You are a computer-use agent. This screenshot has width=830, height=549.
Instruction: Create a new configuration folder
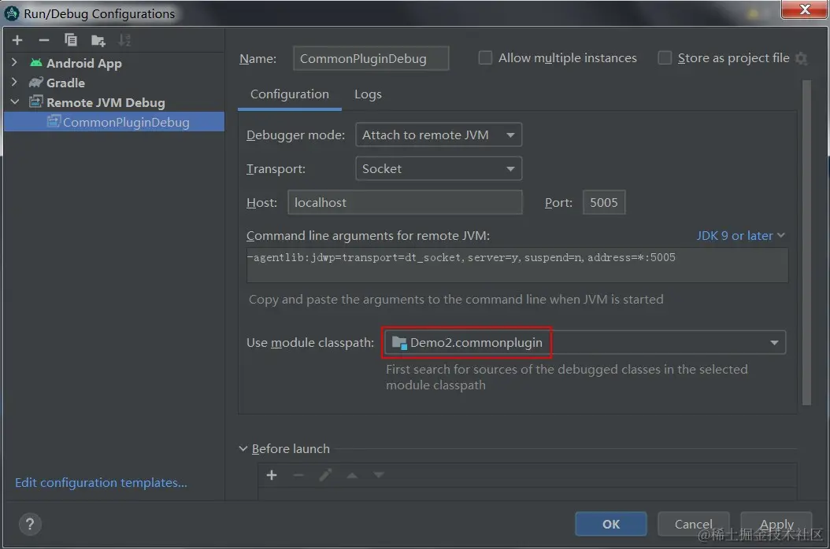tap(98, 40)
